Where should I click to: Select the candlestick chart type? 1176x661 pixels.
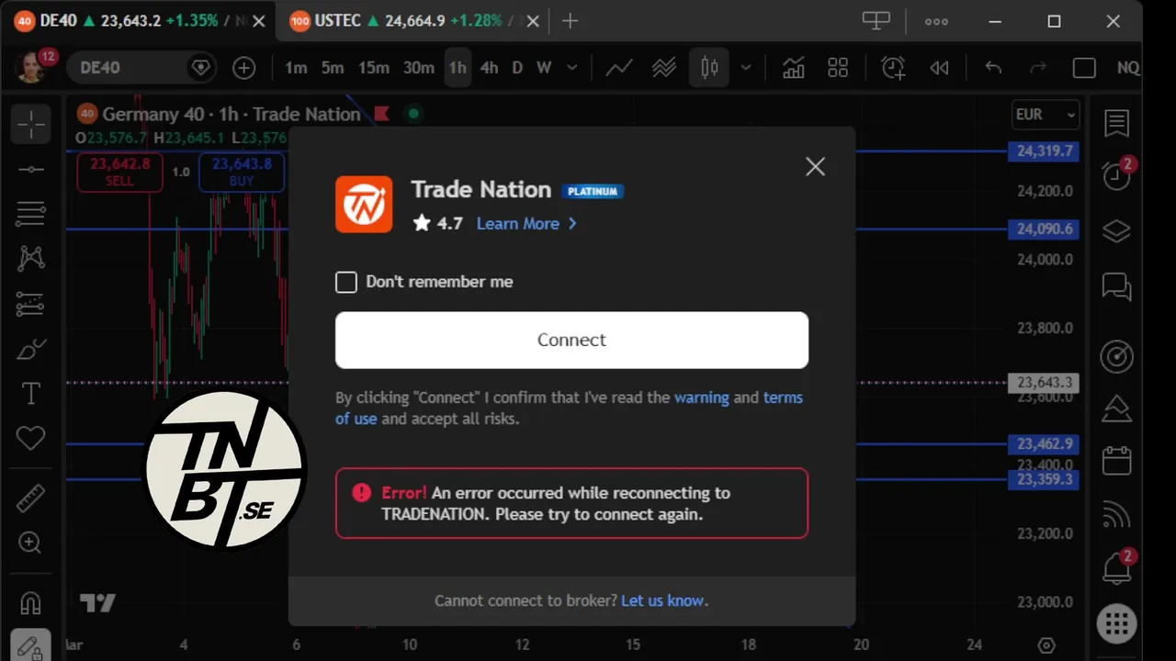coord(709,67)
